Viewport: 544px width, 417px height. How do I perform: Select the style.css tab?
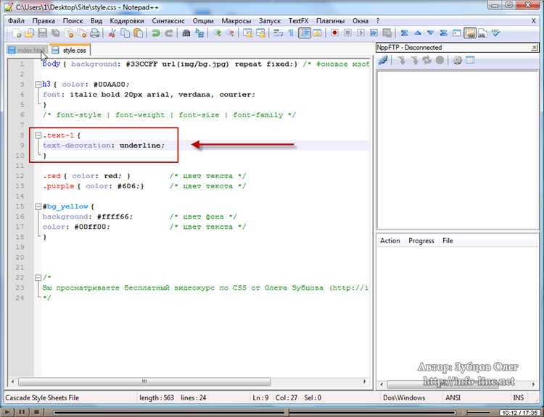tap(70, 50)
